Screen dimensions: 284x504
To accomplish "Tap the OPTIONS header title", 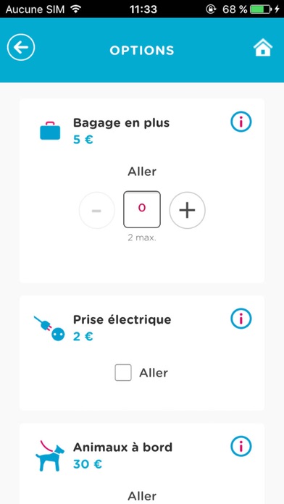I will point(142,50).
